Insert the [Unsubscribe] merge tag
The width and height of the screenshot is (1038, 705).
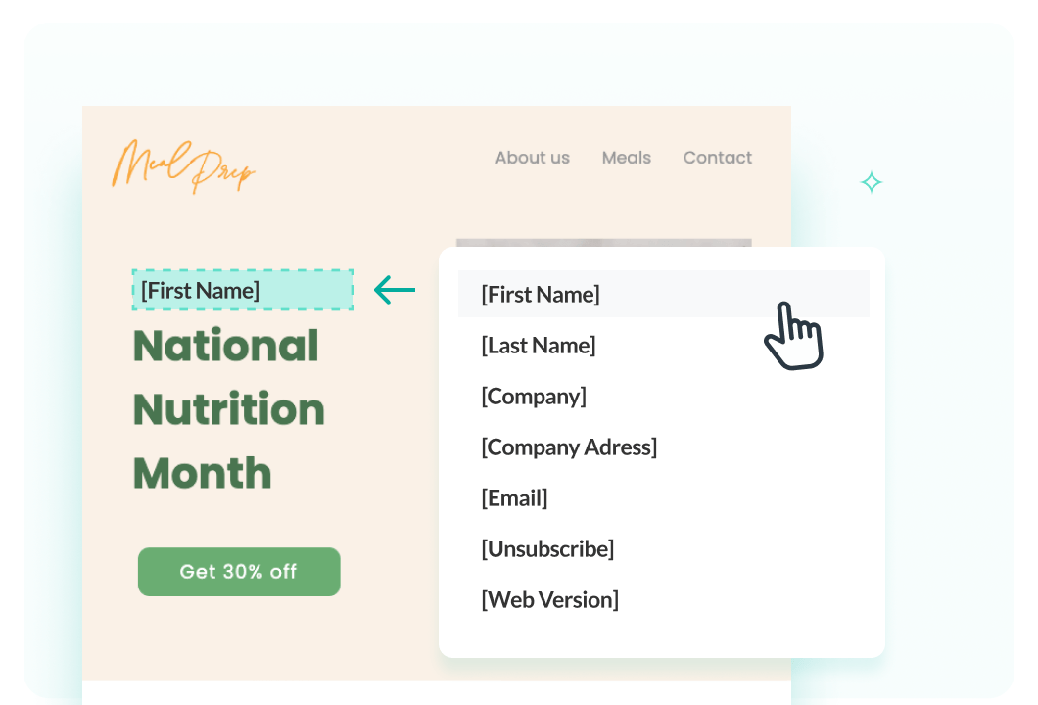click(547, 549)
